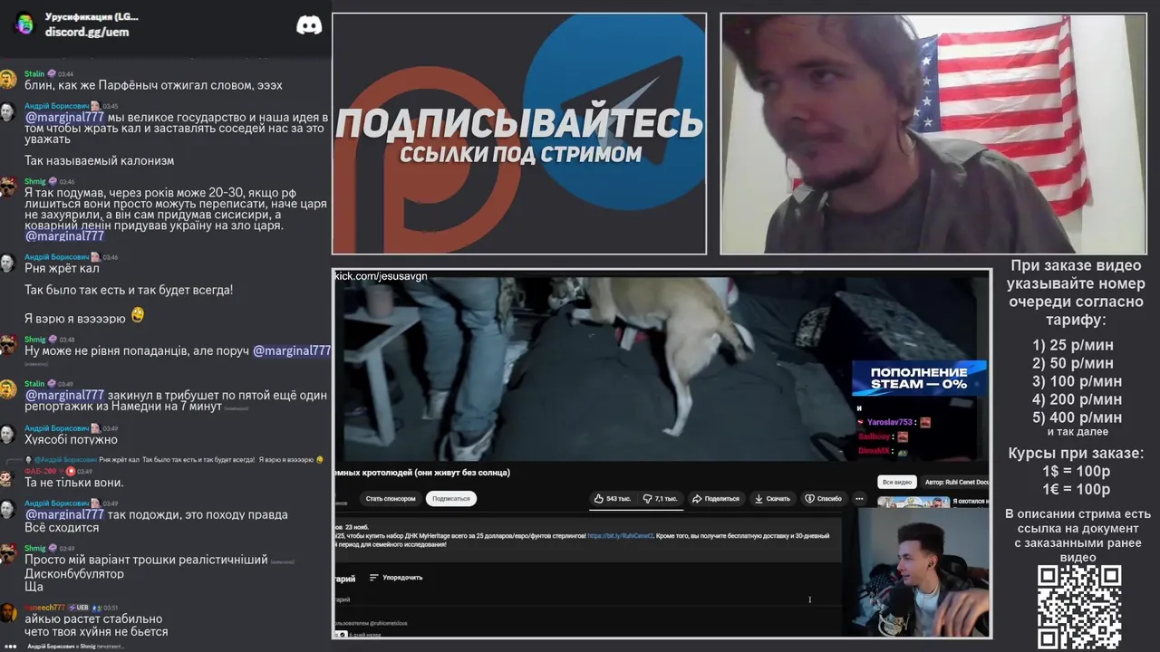Like the video with the 543 тыс. thumbs-up
1160x652 pixels.
tap(612, 498)
